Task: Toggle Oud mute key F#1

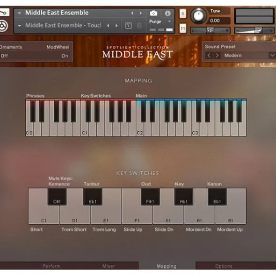Action: [150, 197]
